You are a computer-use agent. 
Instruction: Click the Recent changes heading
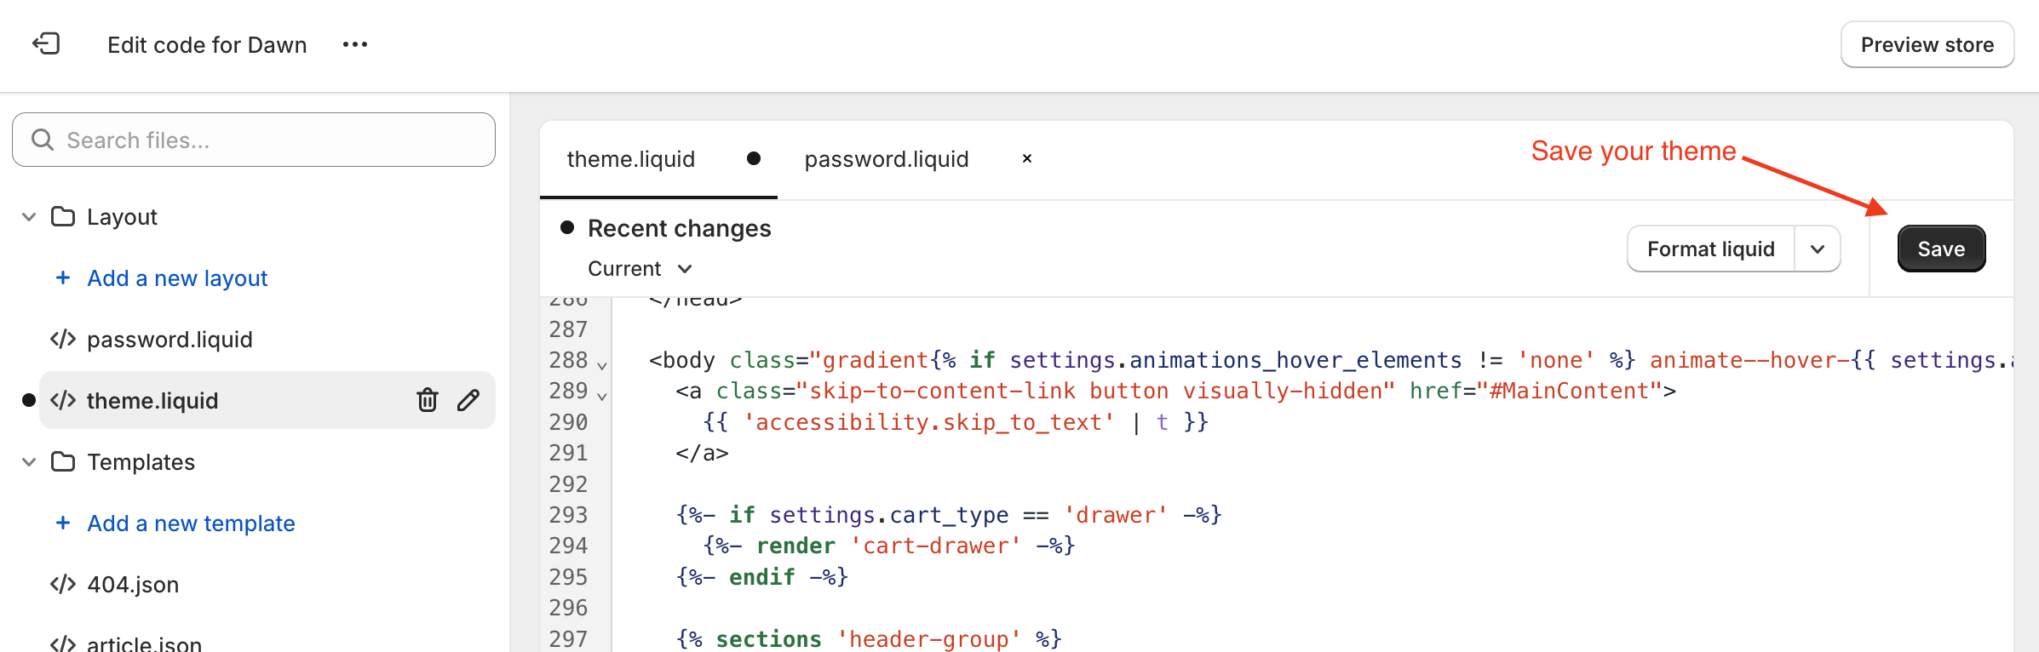point(679,228)
